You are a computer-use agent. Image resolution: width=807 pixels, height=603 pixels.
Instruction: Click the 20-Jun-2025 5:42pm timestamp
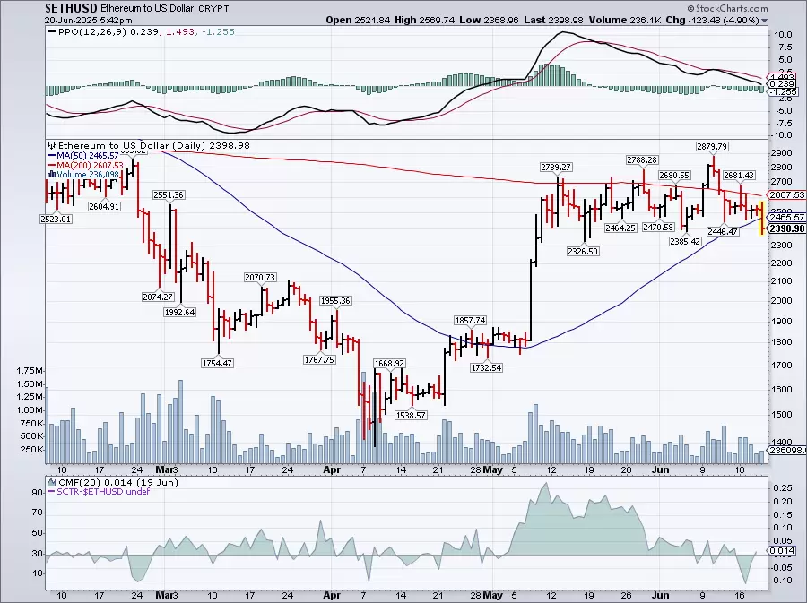point(88,21)
